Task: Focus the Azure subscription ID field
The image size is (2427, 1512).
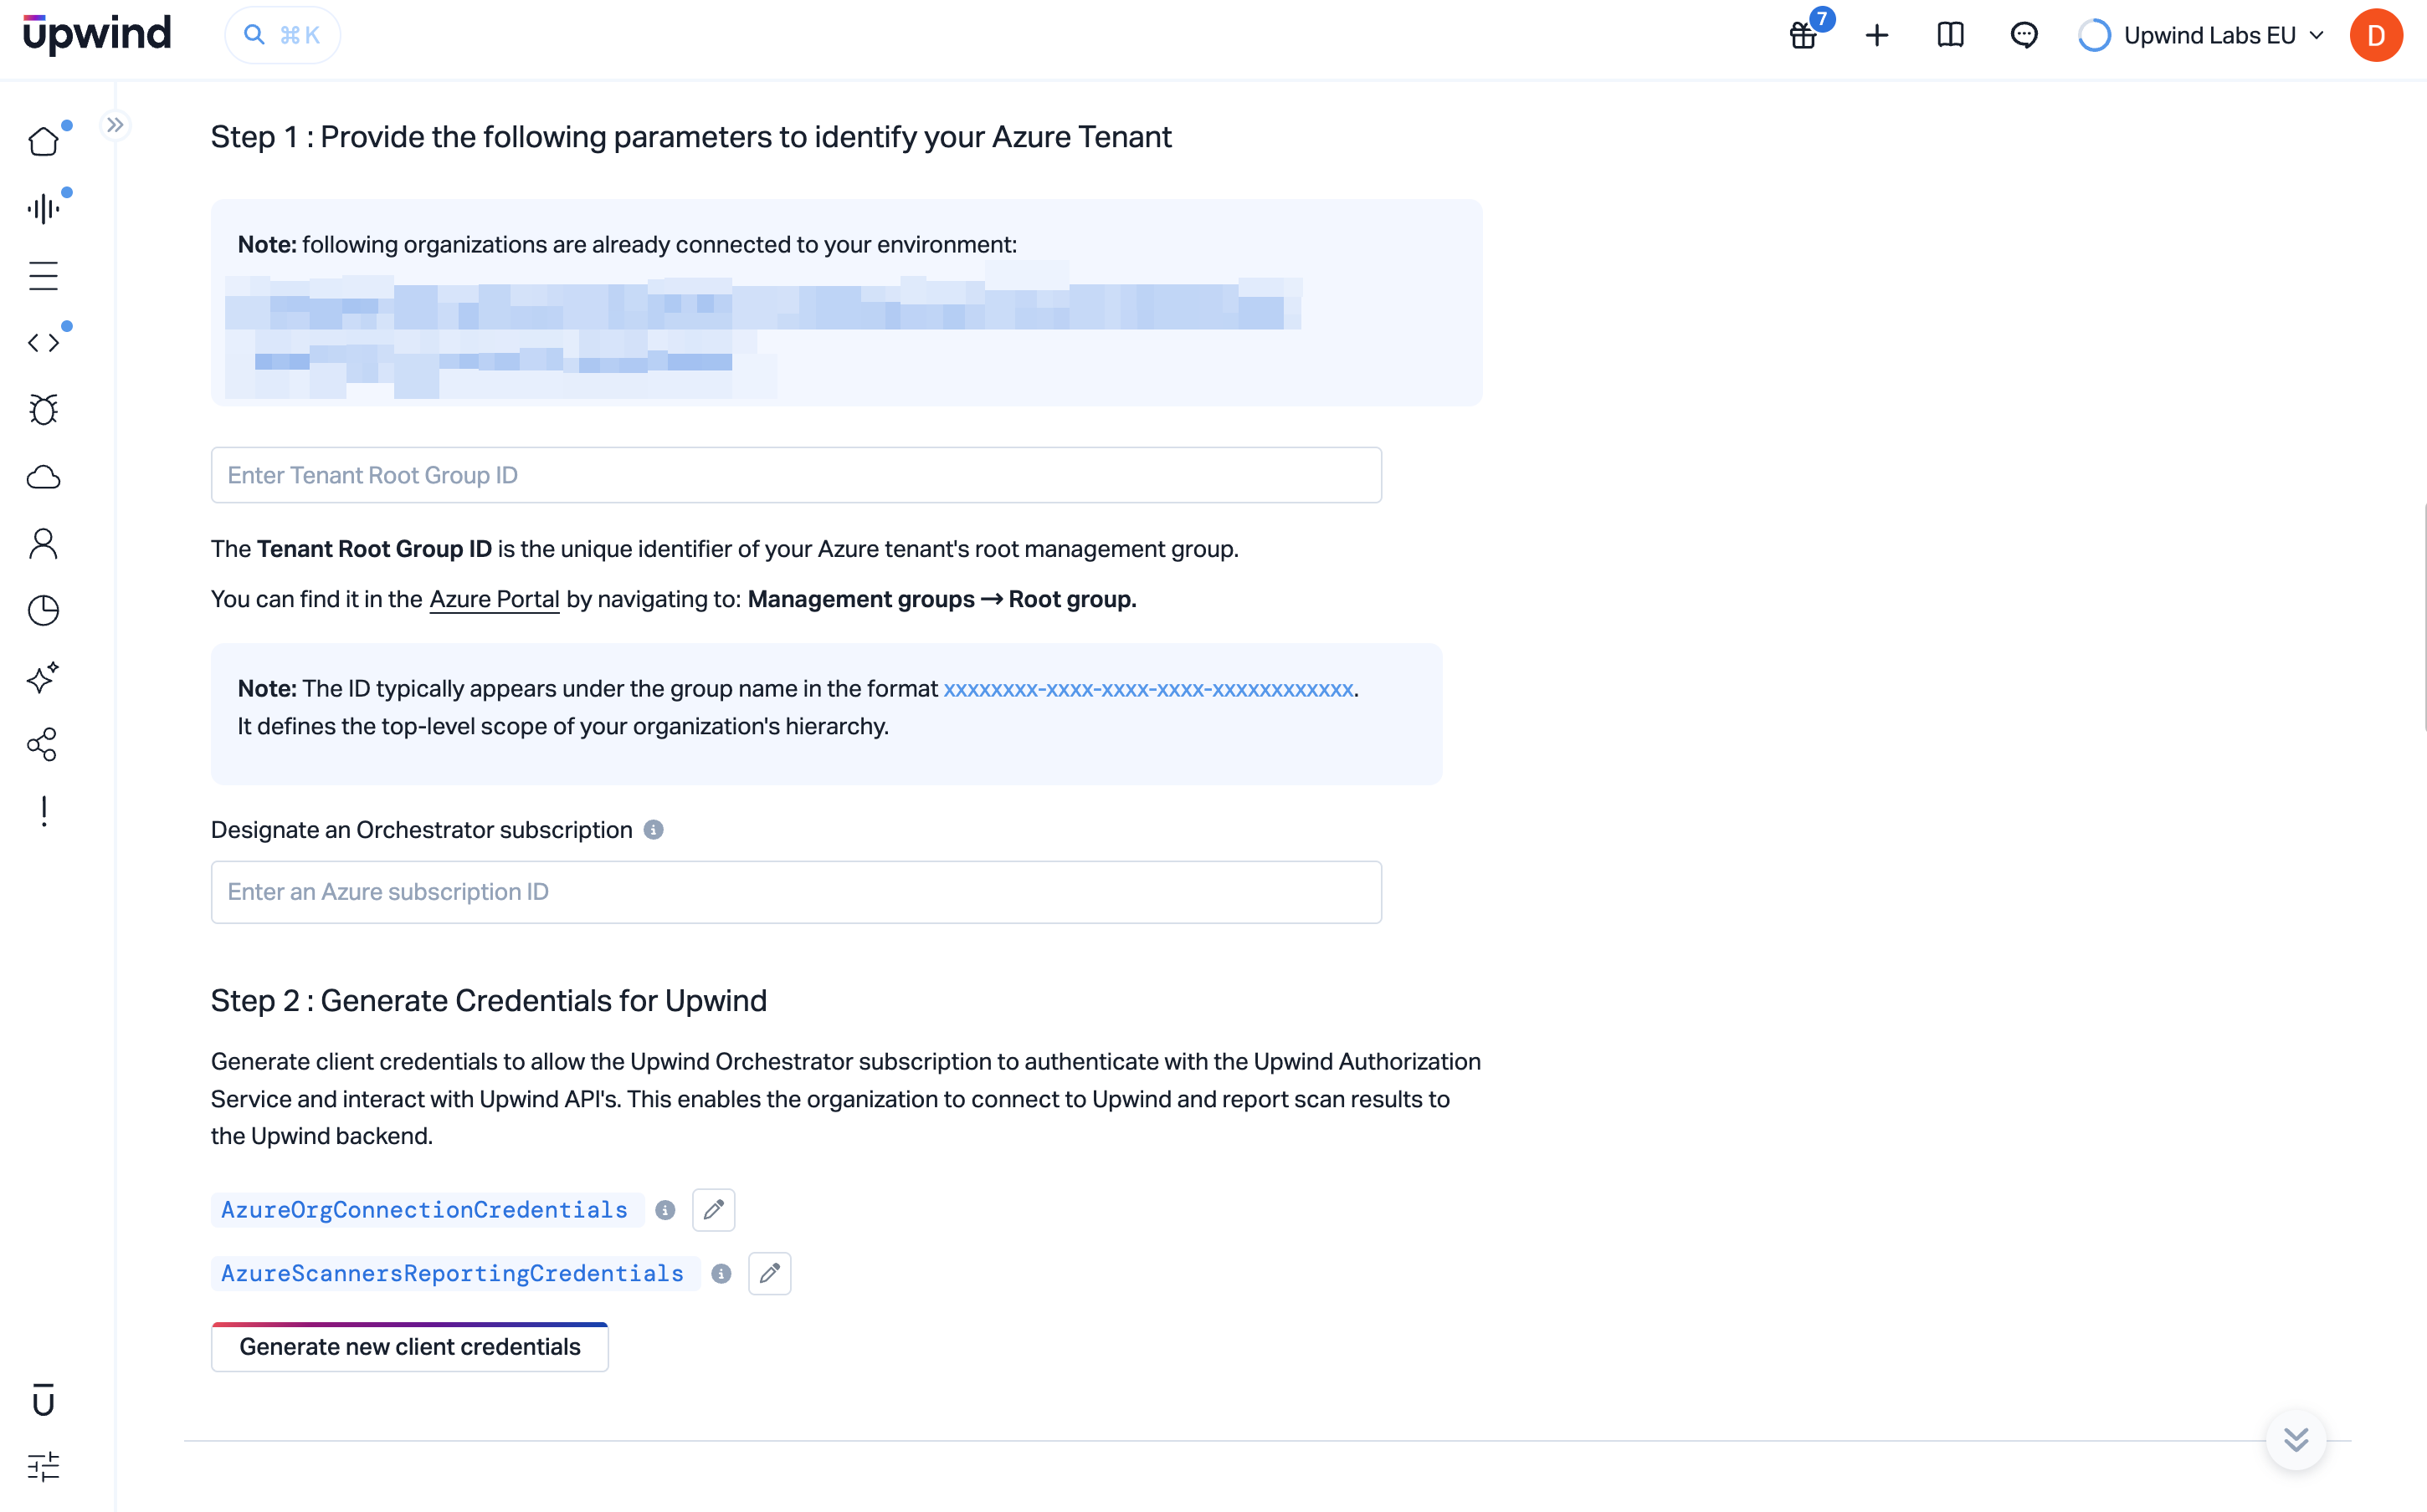Action: 797,892
